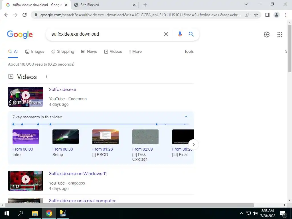Jump to From 00:00 Intro moment
This screenshot has width=292, height=219.
tap(23, 149)
